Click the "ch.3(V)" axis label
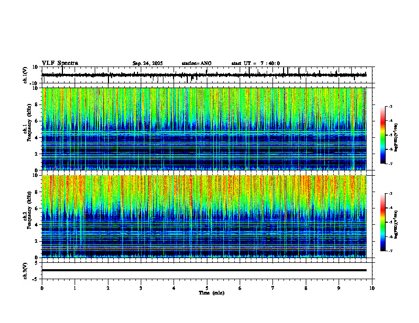The image size is (419, 323). (25, 271)
